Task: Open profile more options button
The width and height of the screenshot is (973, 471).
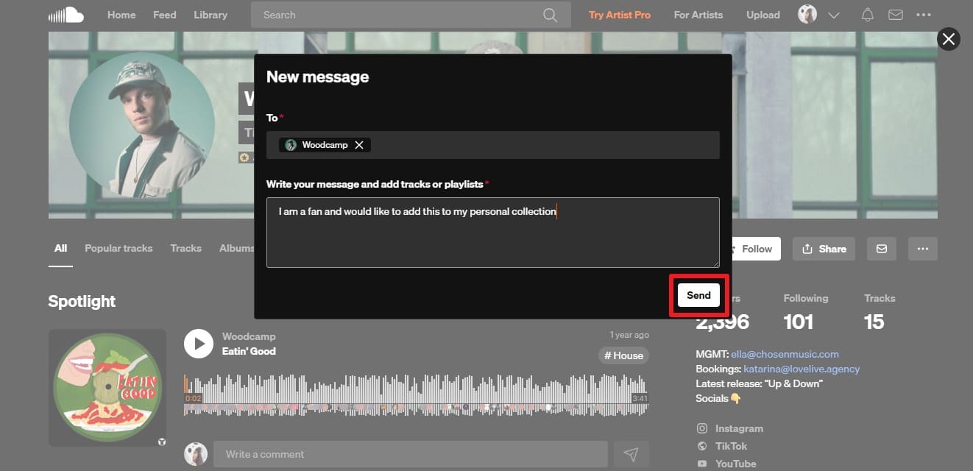Action: coord(923,249)
